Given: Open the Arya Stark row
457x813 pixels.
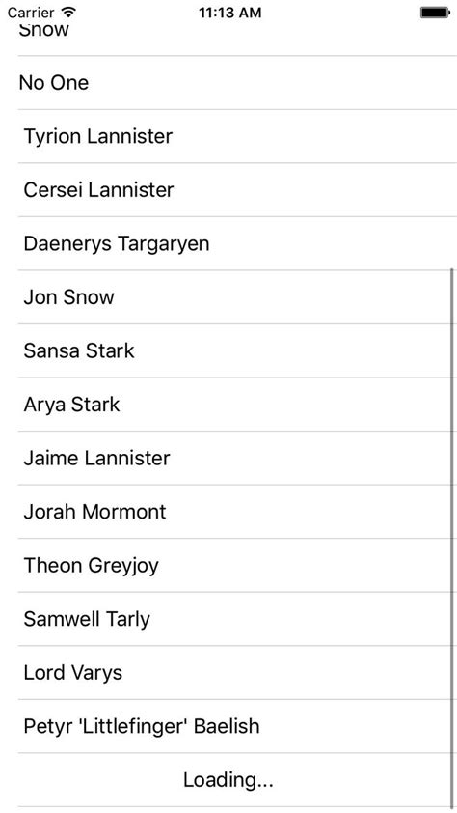Looking at the screenshot, I should (x=228, y=405).
